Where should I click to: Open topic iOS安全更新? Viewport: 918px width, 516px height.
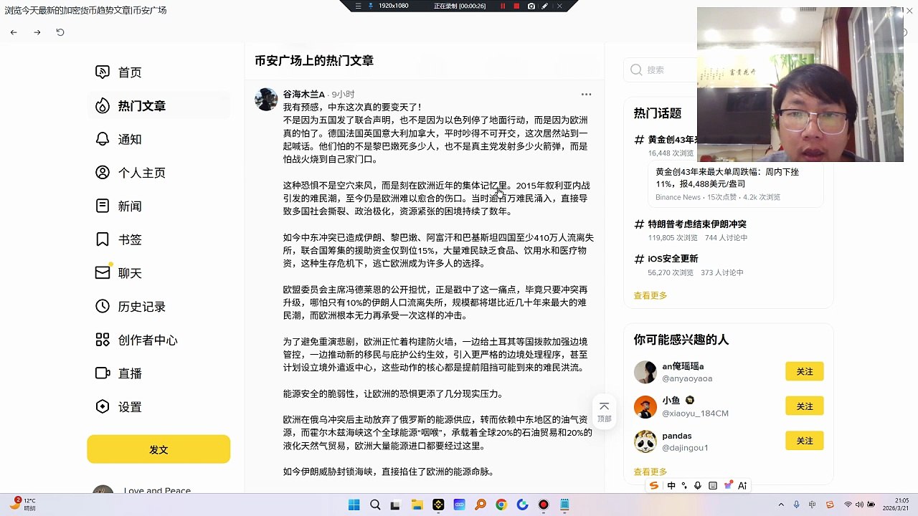tap(673, 259)
